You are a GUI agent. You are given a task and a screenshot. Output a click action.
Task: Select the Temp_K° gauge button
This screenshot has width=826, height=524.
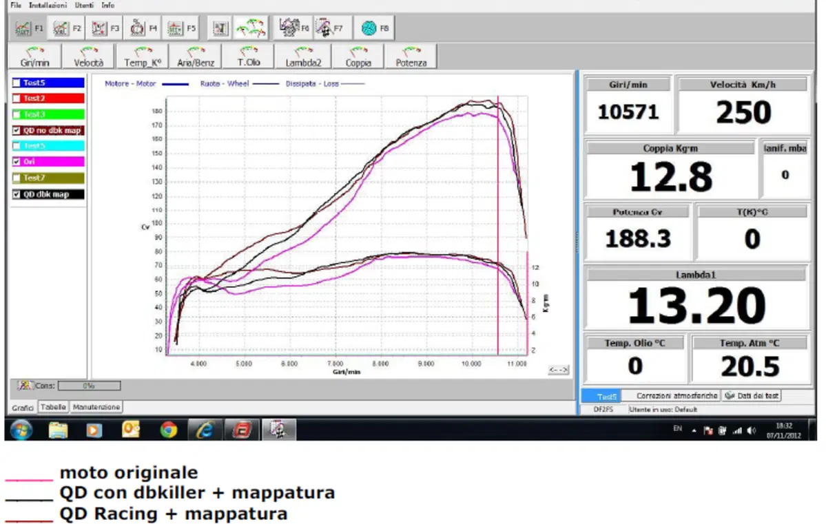coord(142,57)
